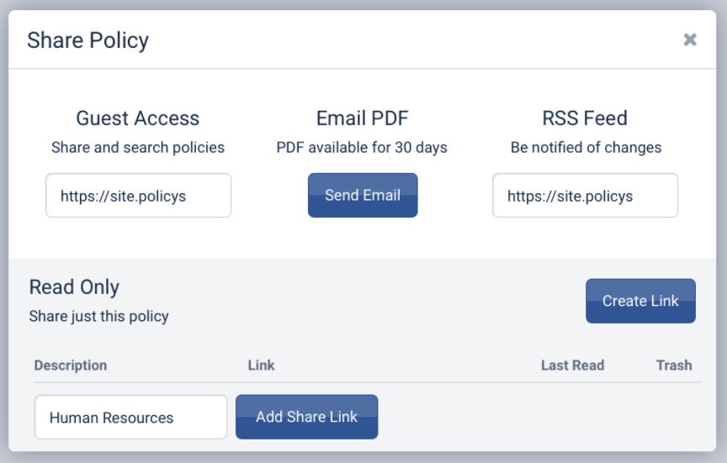This screenshot has height=463, width=727.
Task: Focus the Human Resources description field
Action: (130, 418)
